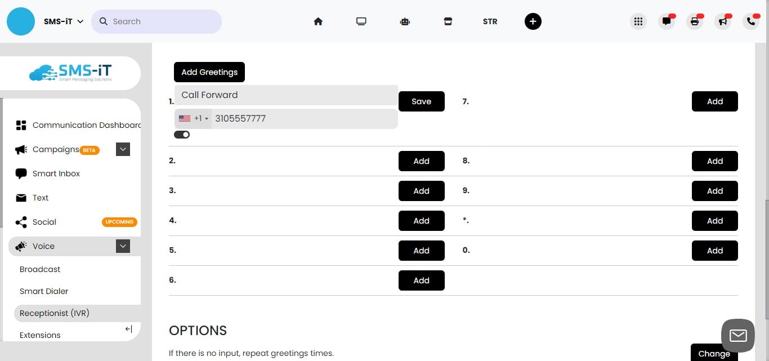Open the Campaigns chevron dropdown
The image size is (769, 361).
click(x=123, y=149)
